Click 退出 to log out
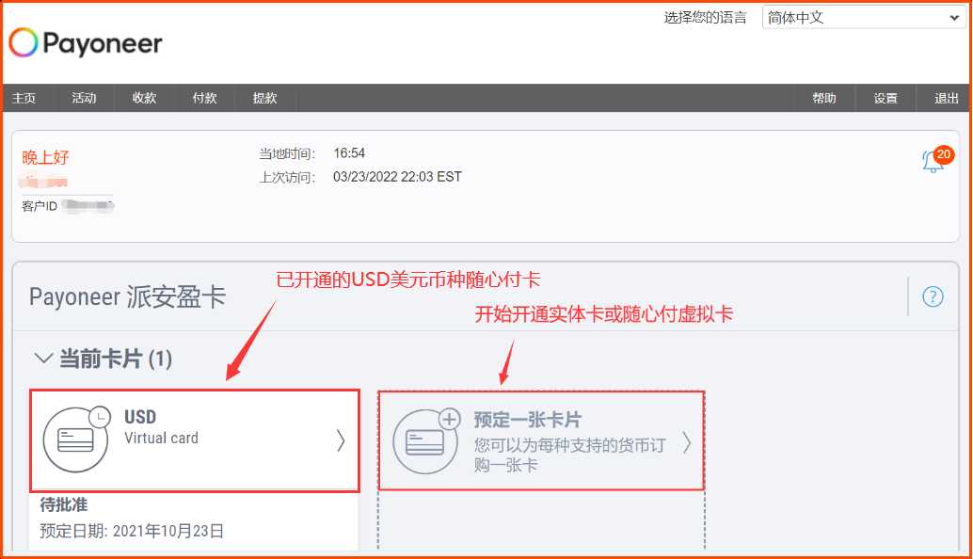The height and width of the screenshot is (559, 973). pos(947,98)
